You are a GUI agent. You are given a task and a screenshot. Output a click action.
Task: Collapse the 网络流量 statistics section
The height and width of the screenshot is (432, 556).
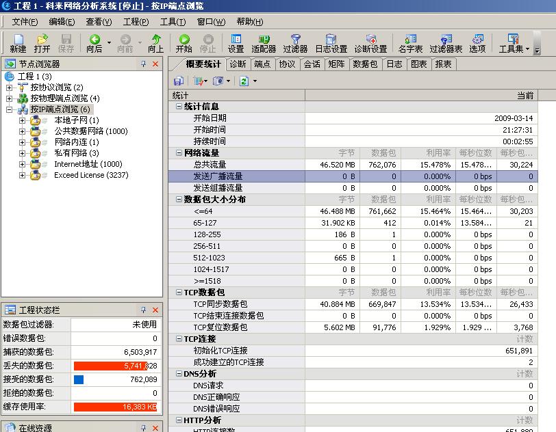[x=179, y=153]
